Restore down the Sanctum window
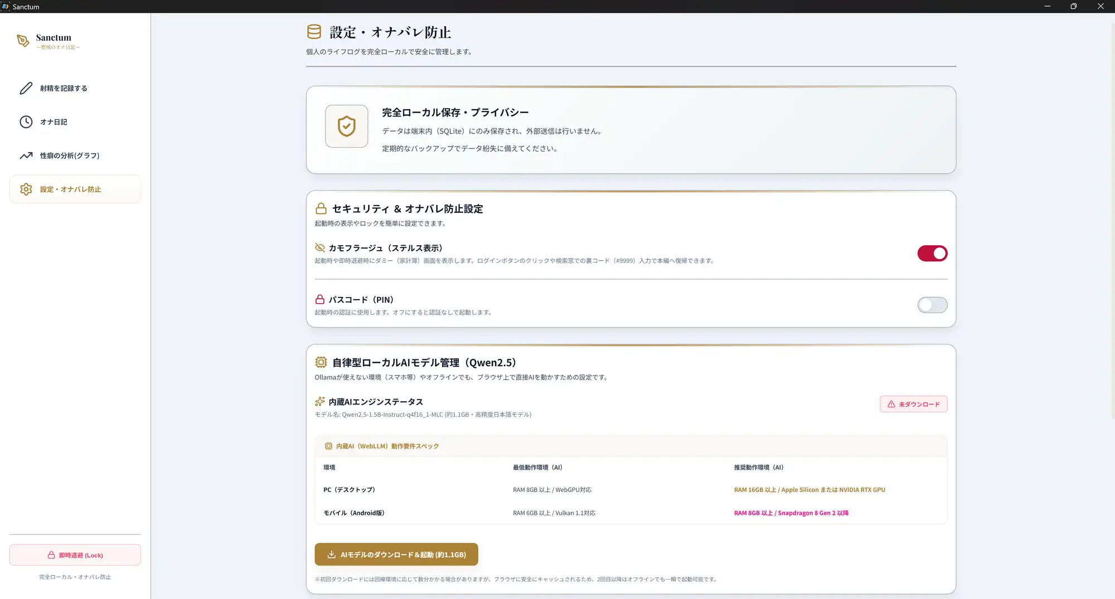Screen dimensions: 1115x599 [1074, 6]
